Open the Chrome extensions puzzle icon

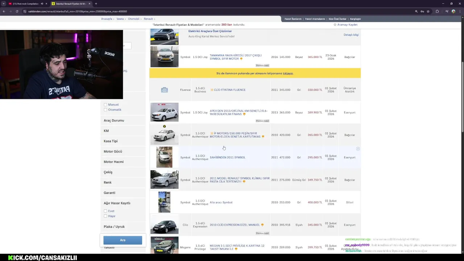click(x=437, y=11)
